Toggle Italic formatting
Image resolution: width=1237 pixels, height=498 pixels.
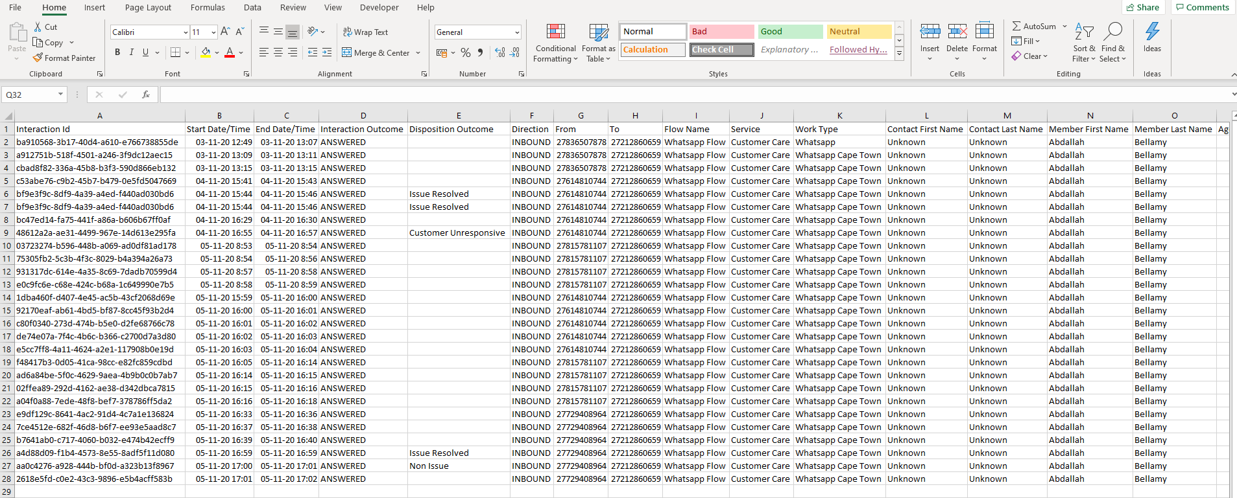[x=132, y=52]
